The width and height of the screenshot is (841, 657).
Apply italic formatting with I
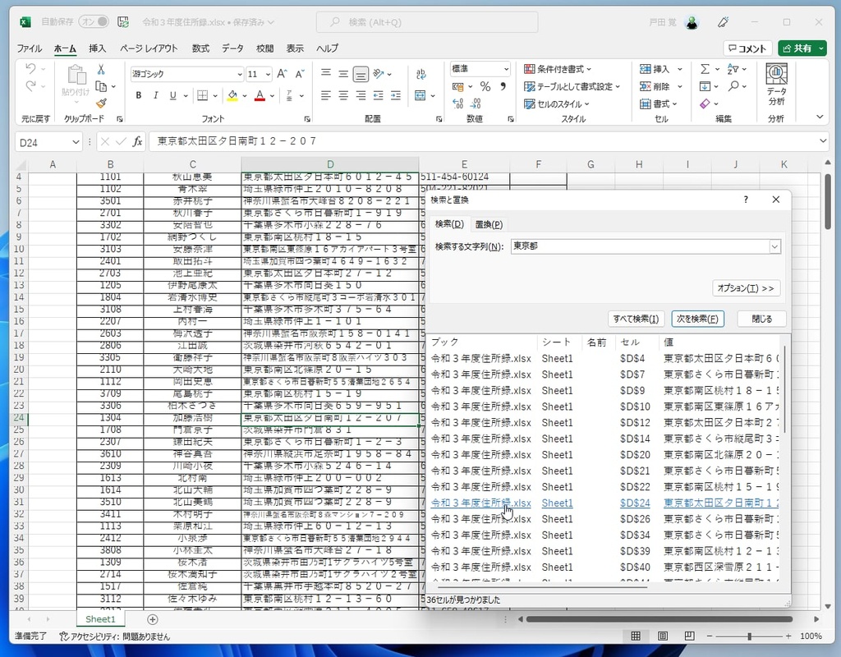click(155, 95)
